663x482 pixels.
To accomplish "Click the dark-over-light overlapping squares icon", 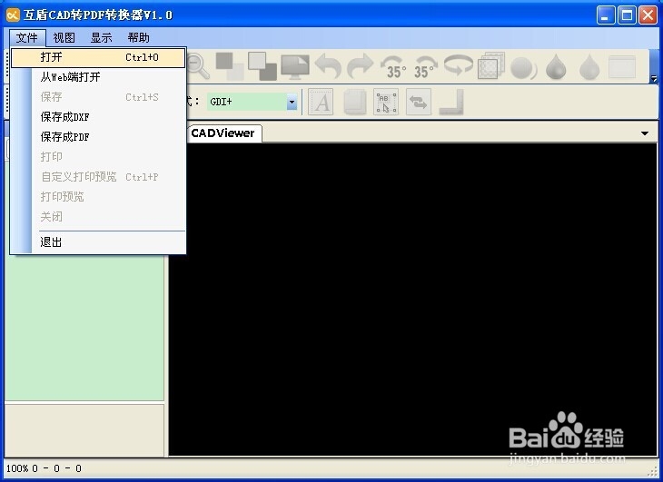I will point(230,66).
